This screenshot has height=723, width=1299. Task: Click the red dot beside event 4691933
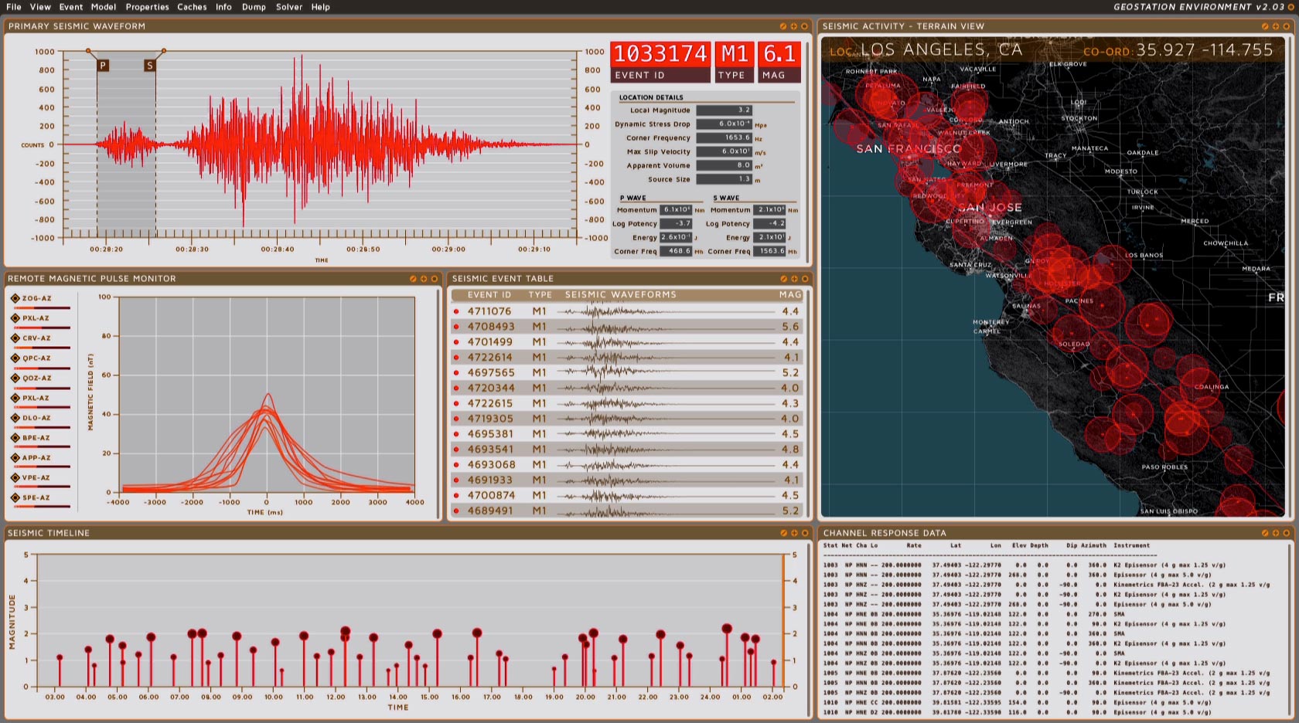(456, 480)
